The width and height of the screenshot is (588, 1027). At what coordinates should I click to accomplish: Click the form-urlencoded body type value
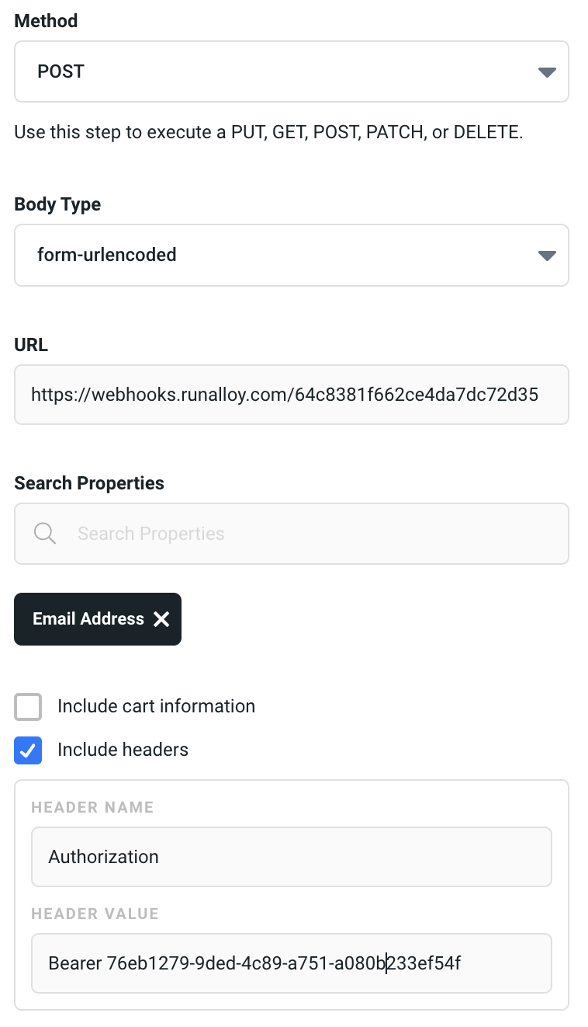107,255
